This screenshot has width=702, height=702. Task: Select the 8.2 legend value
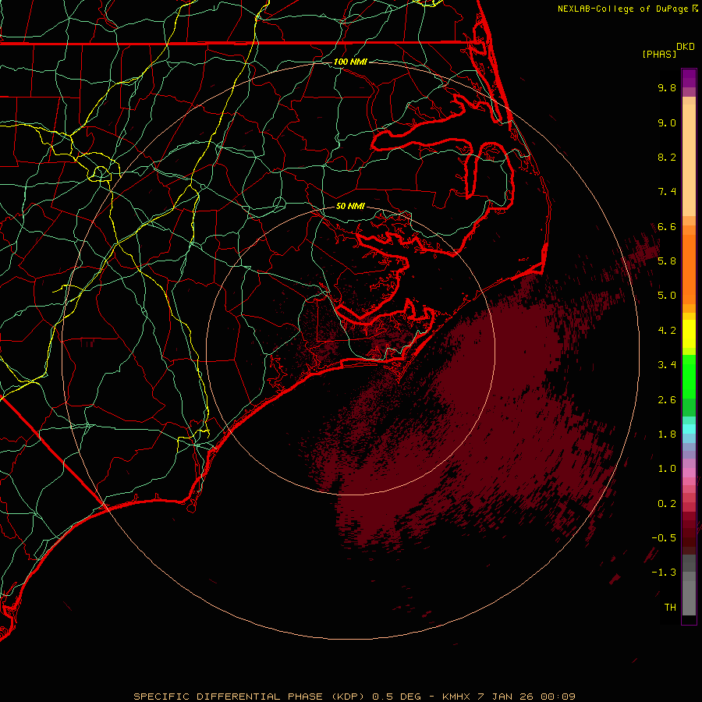(667, 157)
